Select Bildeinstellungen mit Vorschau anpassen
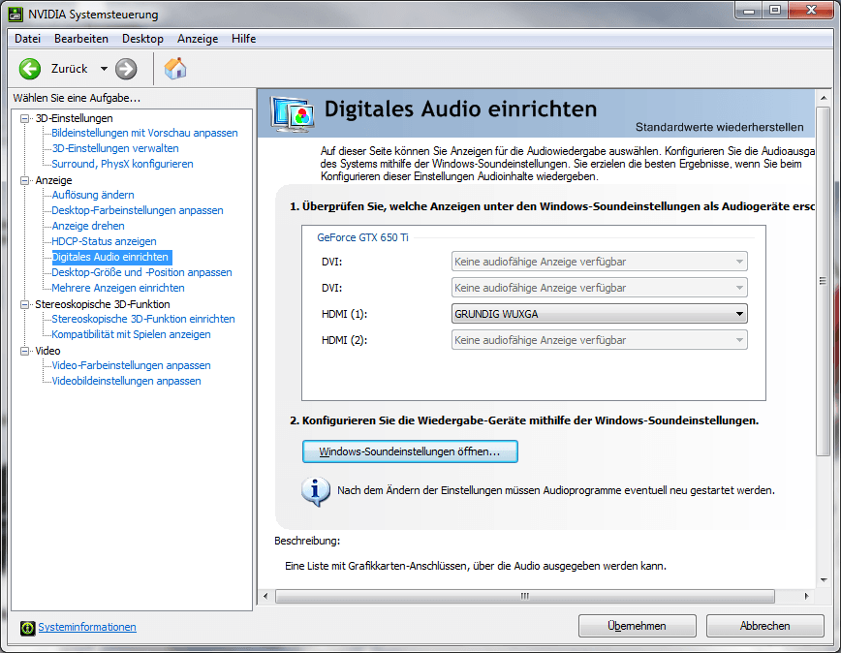Image resolution: width=841 pixels, height=653 pixels. (144, 133)
